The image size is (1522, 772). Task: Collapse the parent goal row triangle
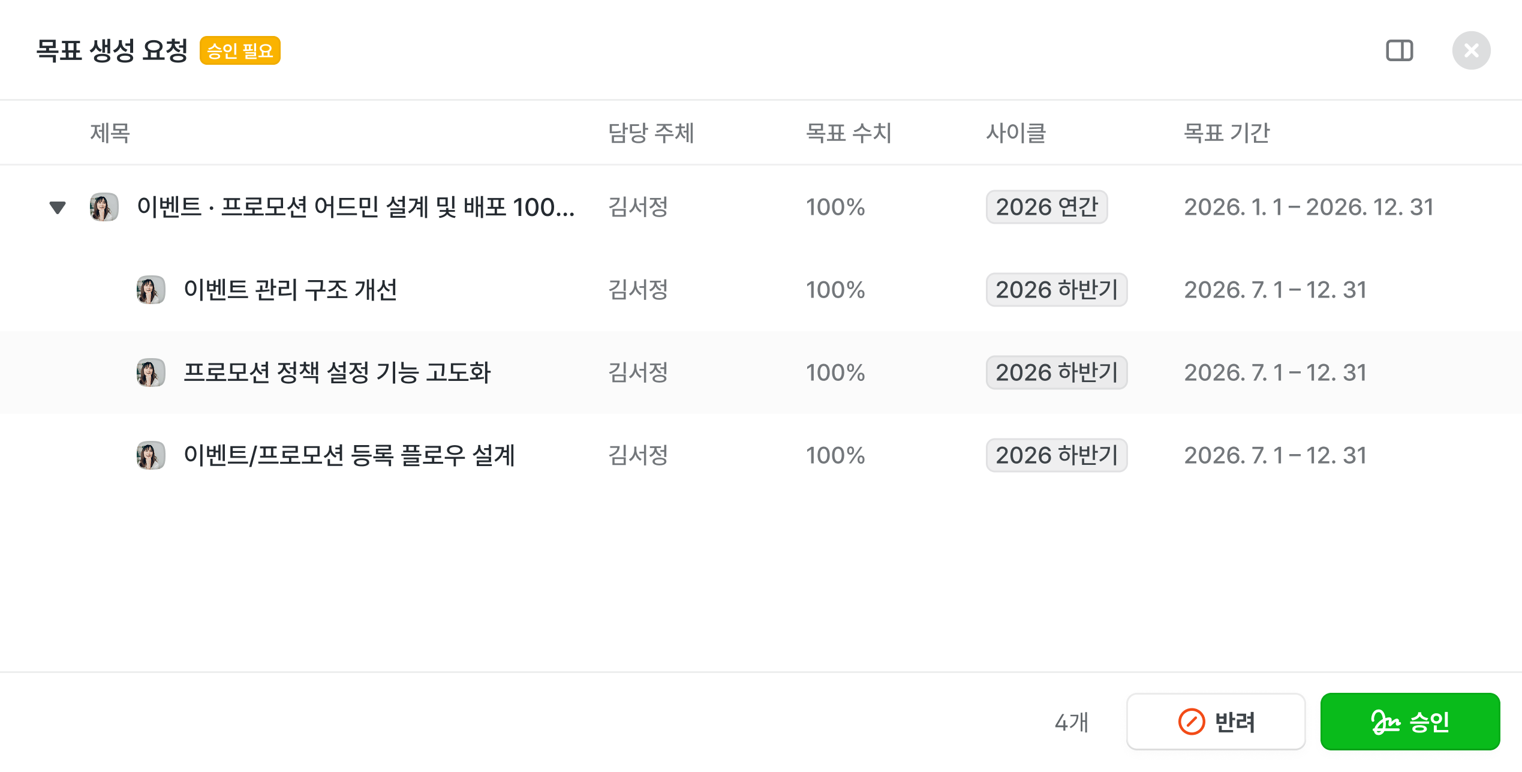click(58, 208)
